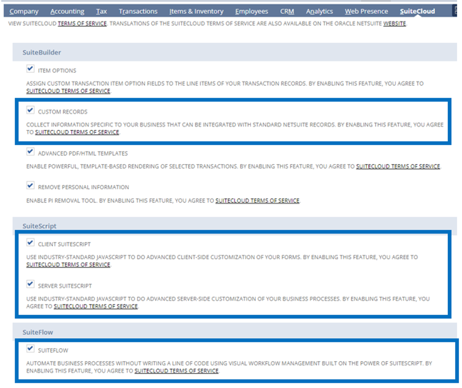Select the SuiteCloud tab
The width and height of the screenshot is (462, 388).
(x=417, y=11)
